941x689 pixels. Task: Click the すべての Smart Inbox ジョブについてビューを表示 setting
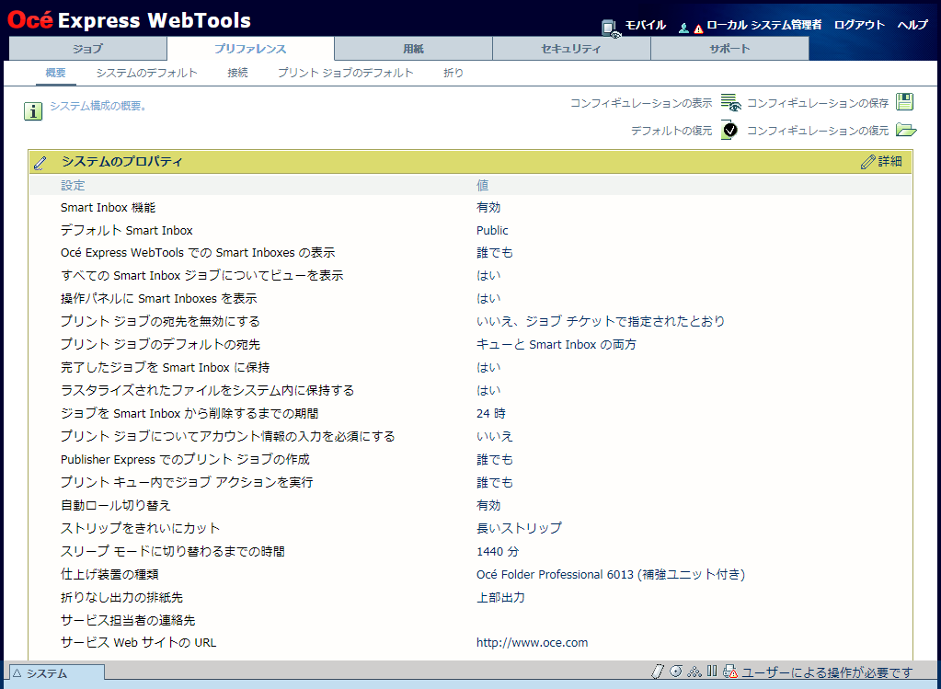[202, 276]
